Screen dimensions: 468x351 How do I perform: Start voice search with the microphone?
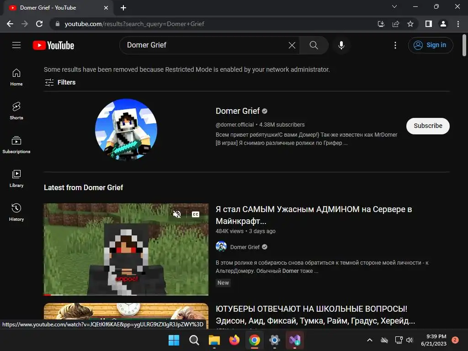(x=341, y=45)
